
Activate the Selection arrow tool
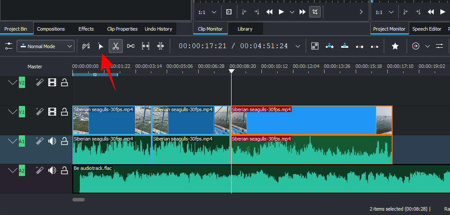(100, 46)
